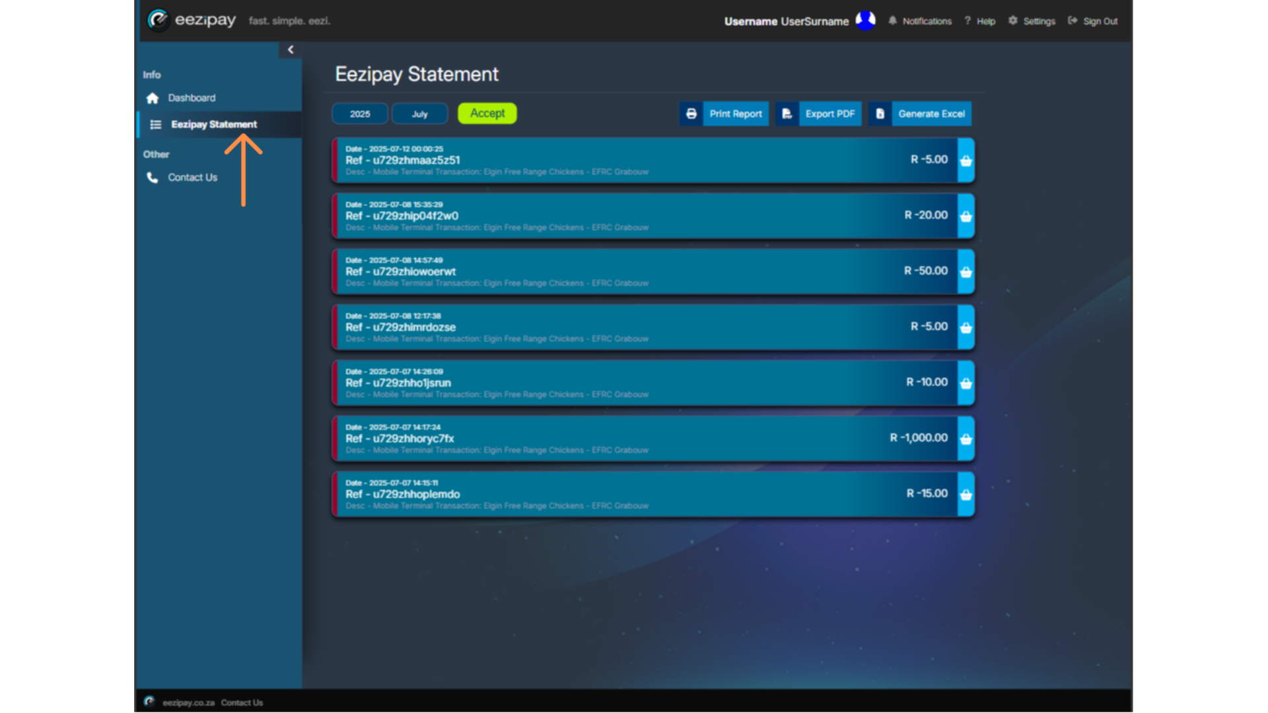
Task: Click basket icon for u729zhho1jsrun transaction
Action: 966,383
